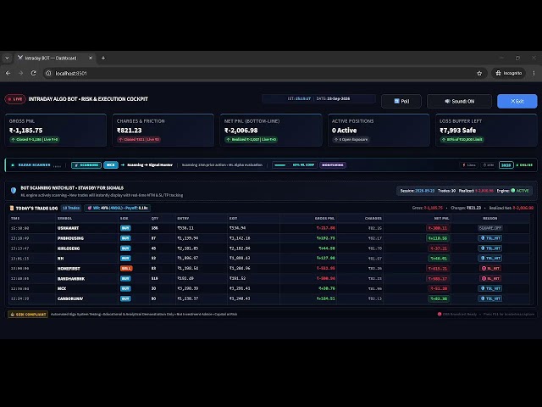The image size is (542, 407).
Task: Click the Loss Buffer Left card
Action: pos(486,130)
